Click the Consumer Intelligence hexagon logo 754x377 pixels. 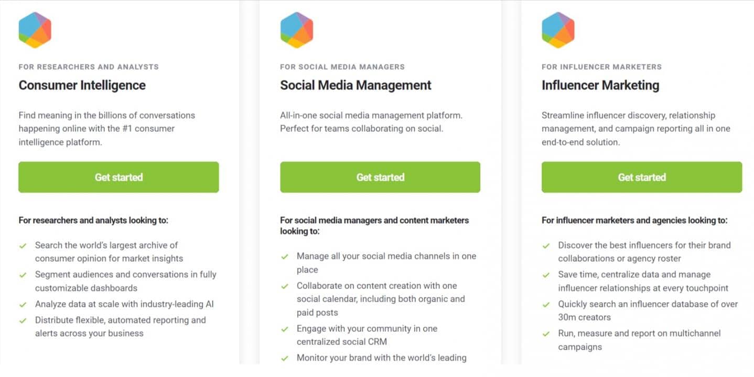[35, 30]
